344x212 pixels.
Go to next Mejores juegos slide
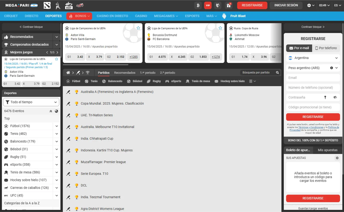57,52
